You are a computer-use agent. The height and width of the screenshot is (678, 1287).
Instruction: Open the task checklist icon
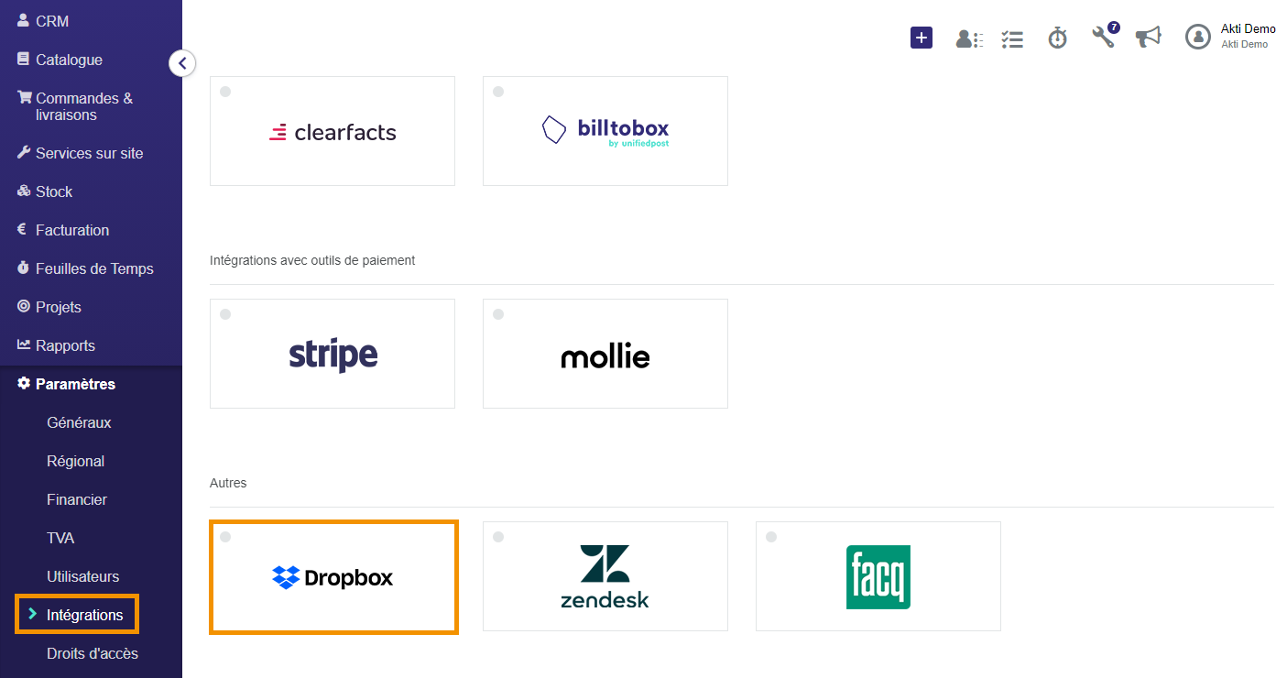1012,38
